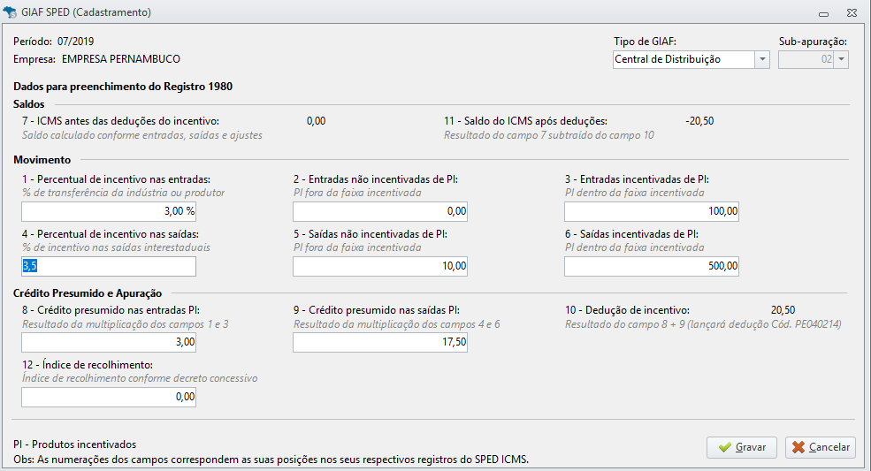Image resolution: width=871 pixels, height=471 pixels.
Task: Expand the Sub-apuração dropdown arrow
Action: click(x=841, y=59)
